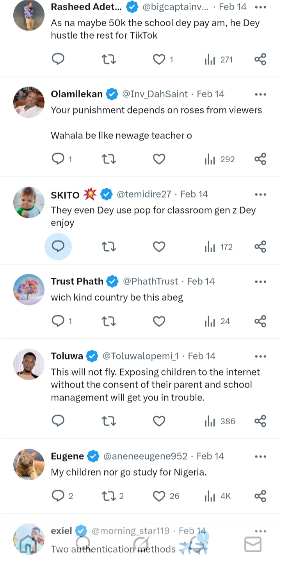Visit the @PhathTrust profile handle
The image size is (281, 562).
coord(150,281)
